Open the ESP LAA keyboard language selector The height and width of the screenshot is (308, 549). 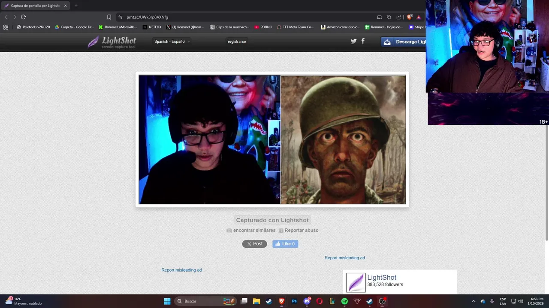tap(503, 301)
